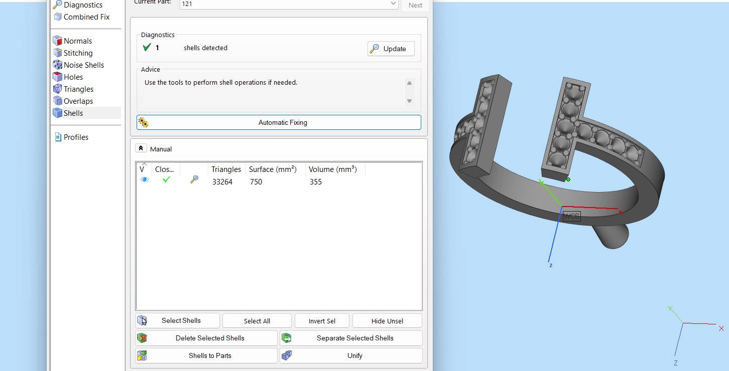Click the Overlaps icon
This screenshot has height=371, width=729.
(x=57, y=101)
